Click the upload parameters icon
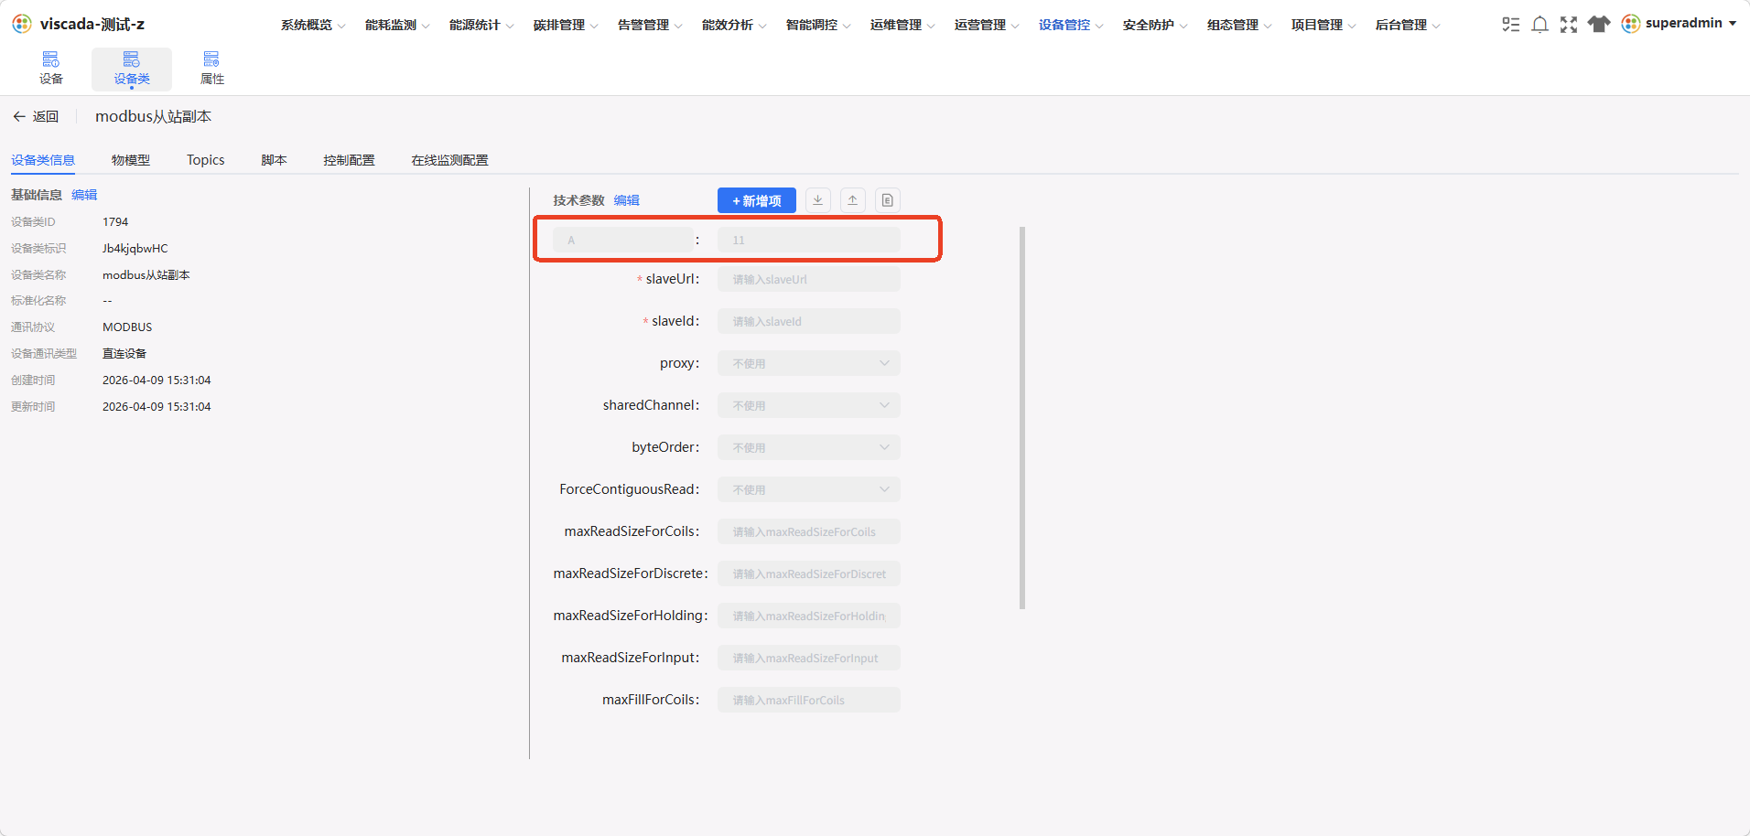The height and width of the screenshot is (836, 1750). click(852, 200)
